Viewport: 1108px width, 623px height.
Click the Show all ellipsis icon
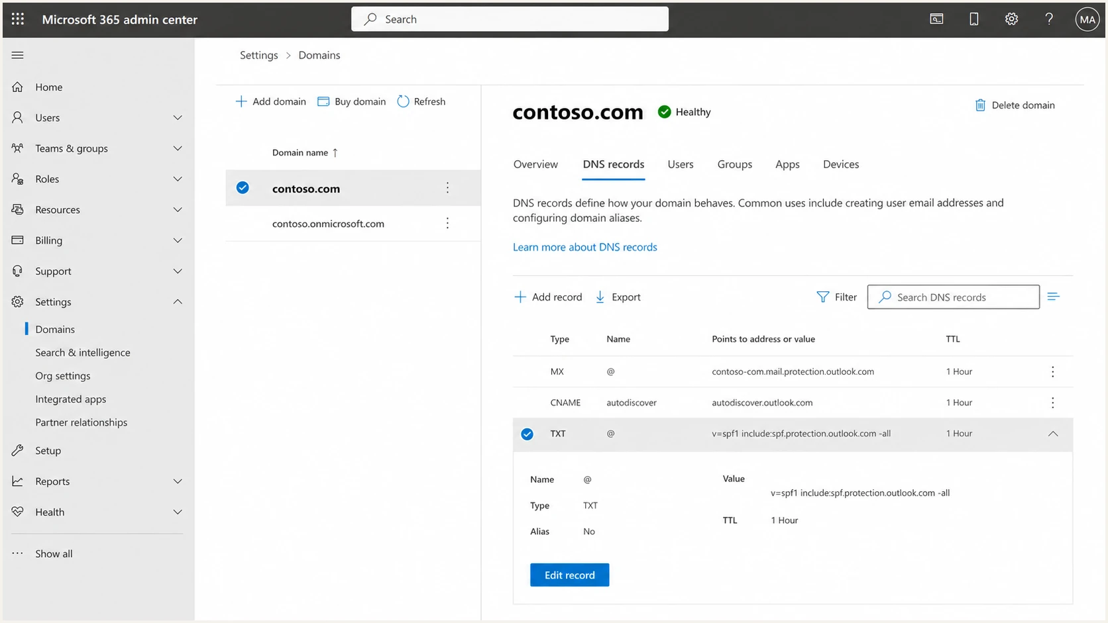point(18,553)
